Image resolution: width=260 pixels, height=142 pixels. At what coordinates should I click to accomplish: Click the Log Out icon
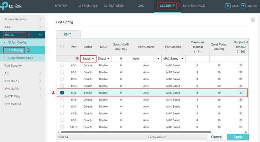coord(243,6)
